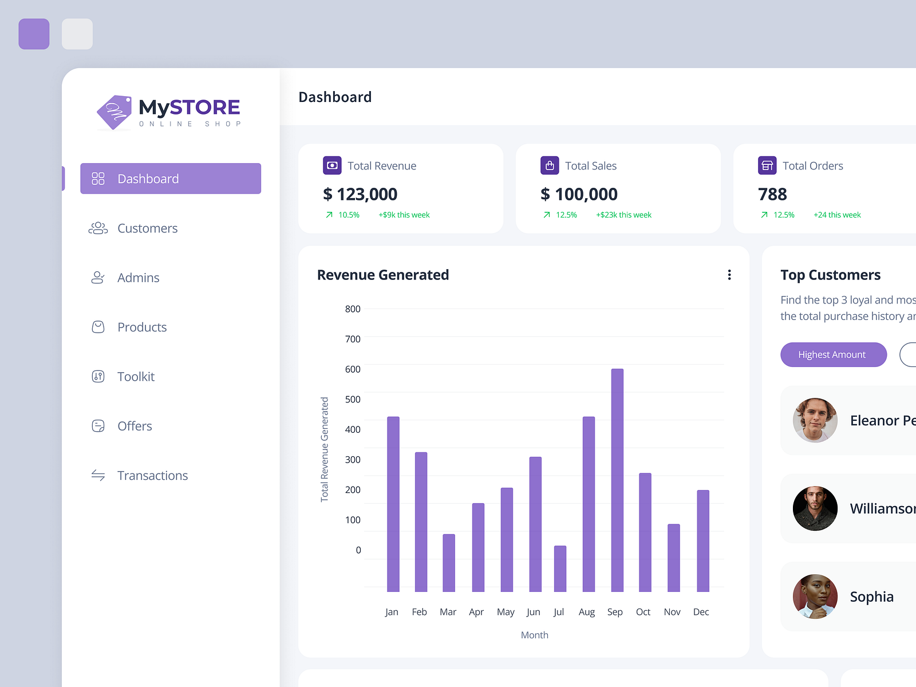Click Sophia's avatar in Top Customers
The image size is (916, 687).
tap(815, 597)
